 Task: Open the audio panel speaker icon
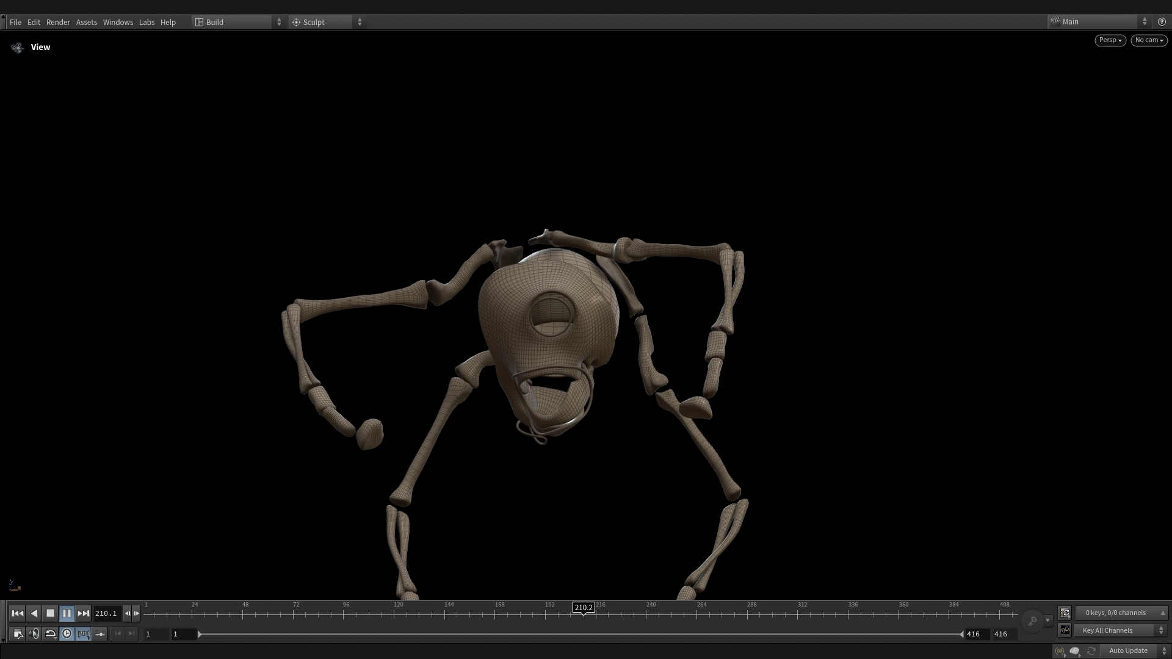point(34,634)
